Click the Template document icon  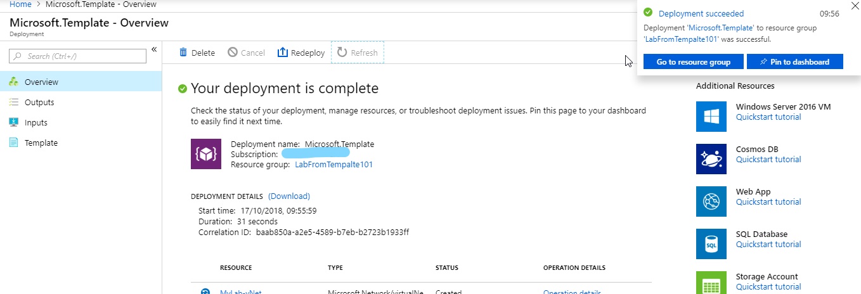click(13, 143)
